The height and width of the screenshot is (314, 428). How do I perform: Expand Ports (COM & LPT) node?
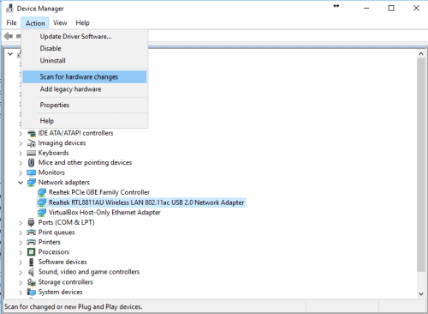coord(21,222)
